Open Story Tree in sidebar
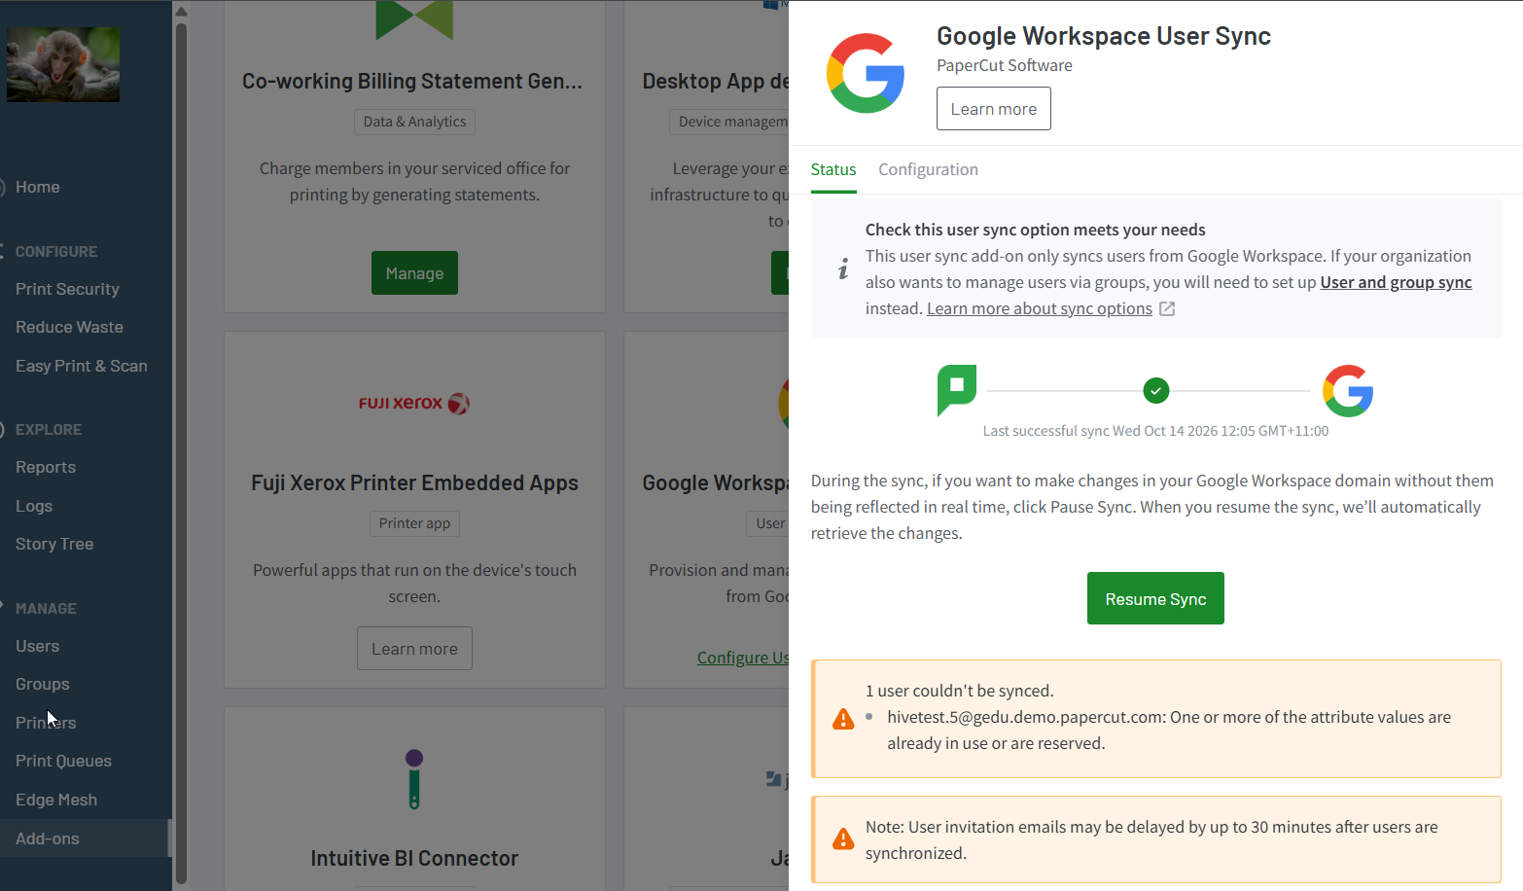This screenshot has width=1523, height=891. click(x=54, y=544)
